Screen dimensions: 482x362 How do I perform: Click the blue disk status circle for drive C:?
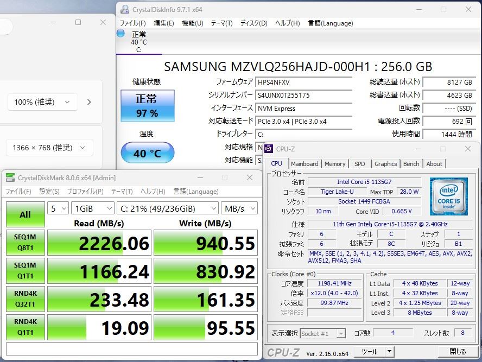click(x=121, y=34)
